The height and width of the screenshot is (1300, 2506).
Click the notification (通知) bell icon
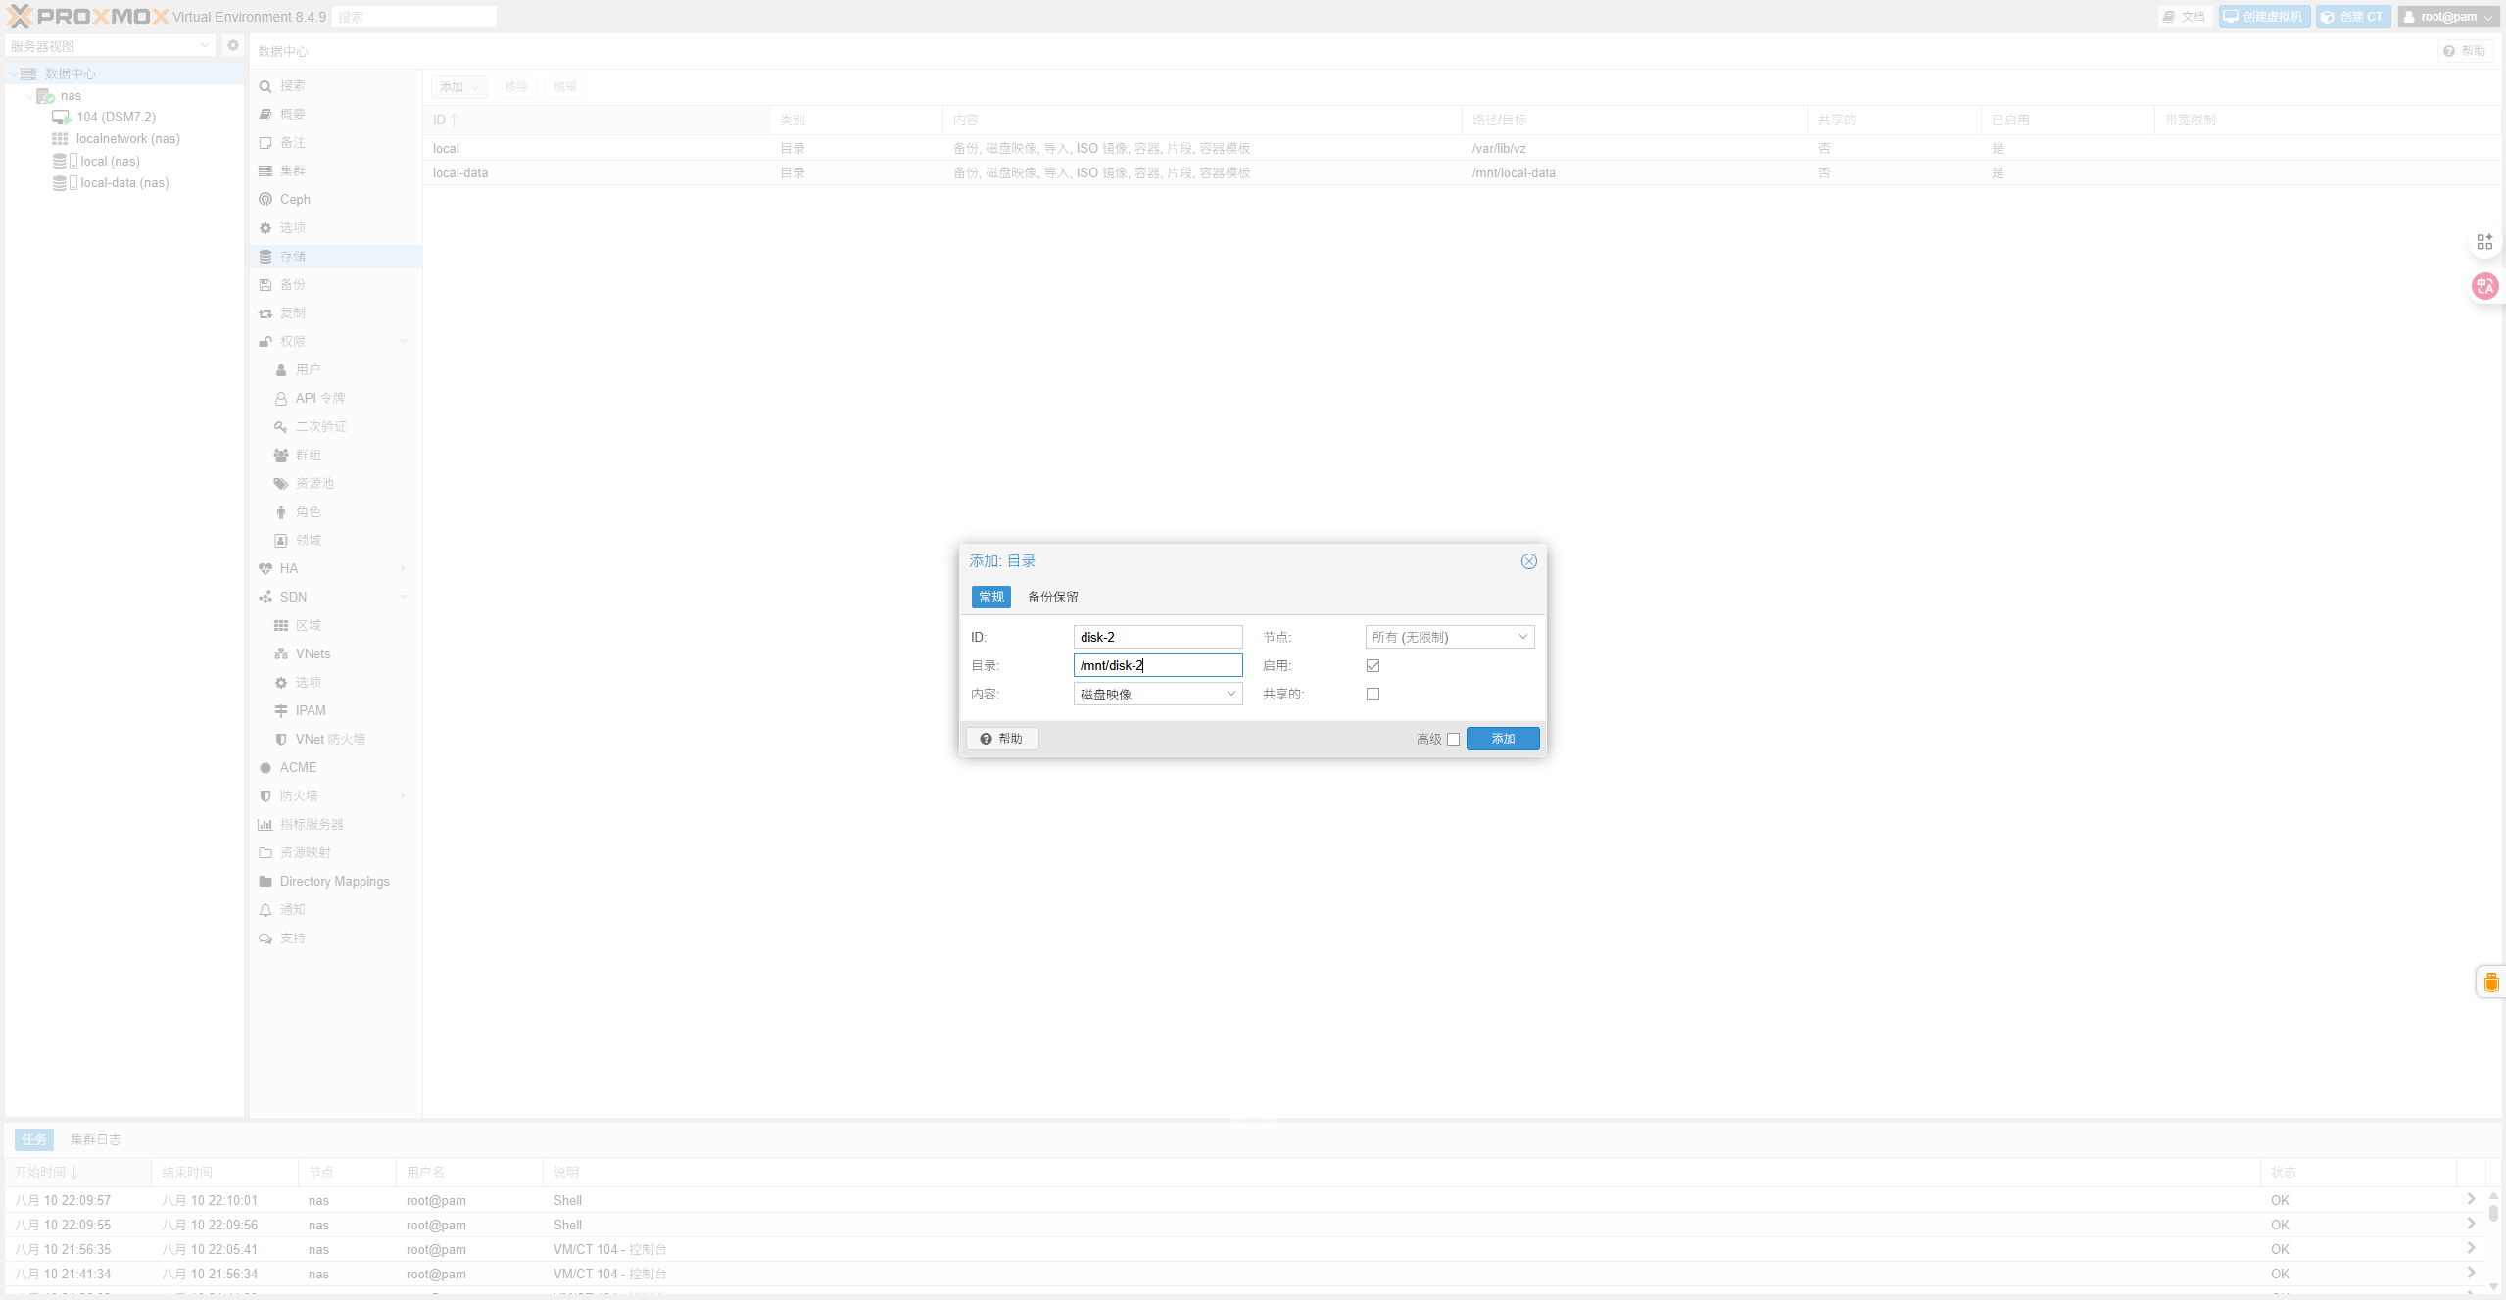point(265,909)
